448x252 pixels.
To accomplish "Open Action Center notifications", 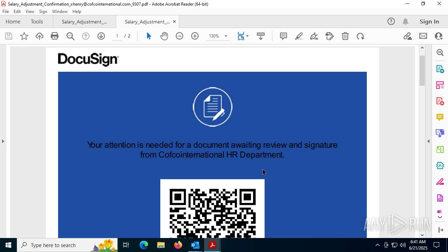I will 436,245.
